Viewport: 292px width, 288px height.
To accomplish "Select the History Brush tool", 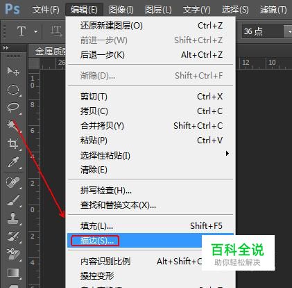I will coord(13,236).
